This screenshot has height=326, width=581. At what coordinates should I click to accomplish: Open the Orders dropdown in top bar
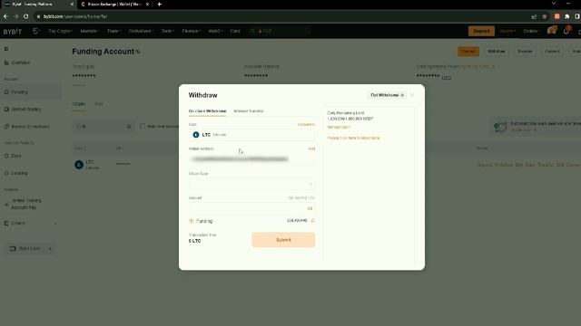[531, 31]
